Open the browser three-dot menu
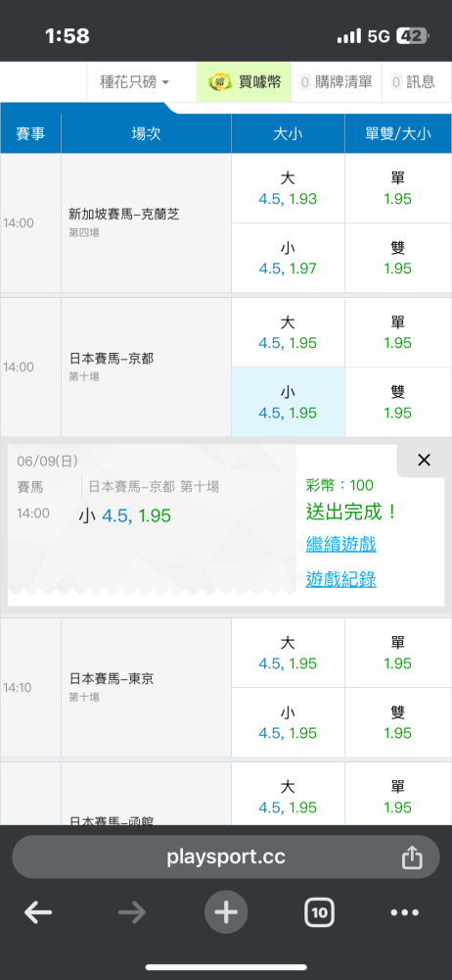Viewport: 452px width, 980px height. pyautogui.click(x=405, y=913)
